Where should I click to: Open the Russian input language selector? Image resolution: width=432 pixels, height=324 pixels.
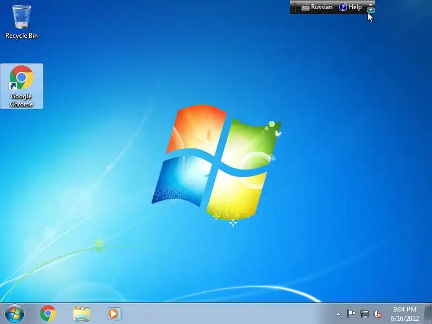coord(317,7)
